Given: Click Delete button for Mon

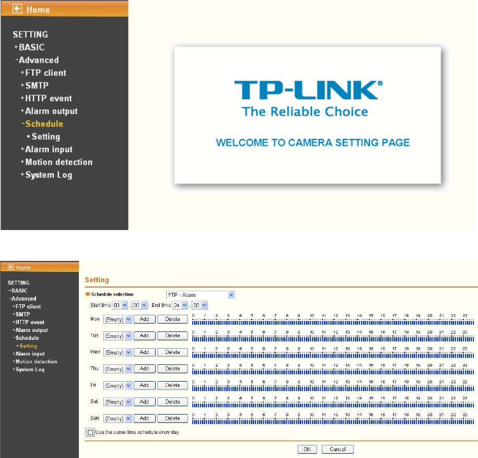Looking at the screenshot, I should (x=172, y=319).
